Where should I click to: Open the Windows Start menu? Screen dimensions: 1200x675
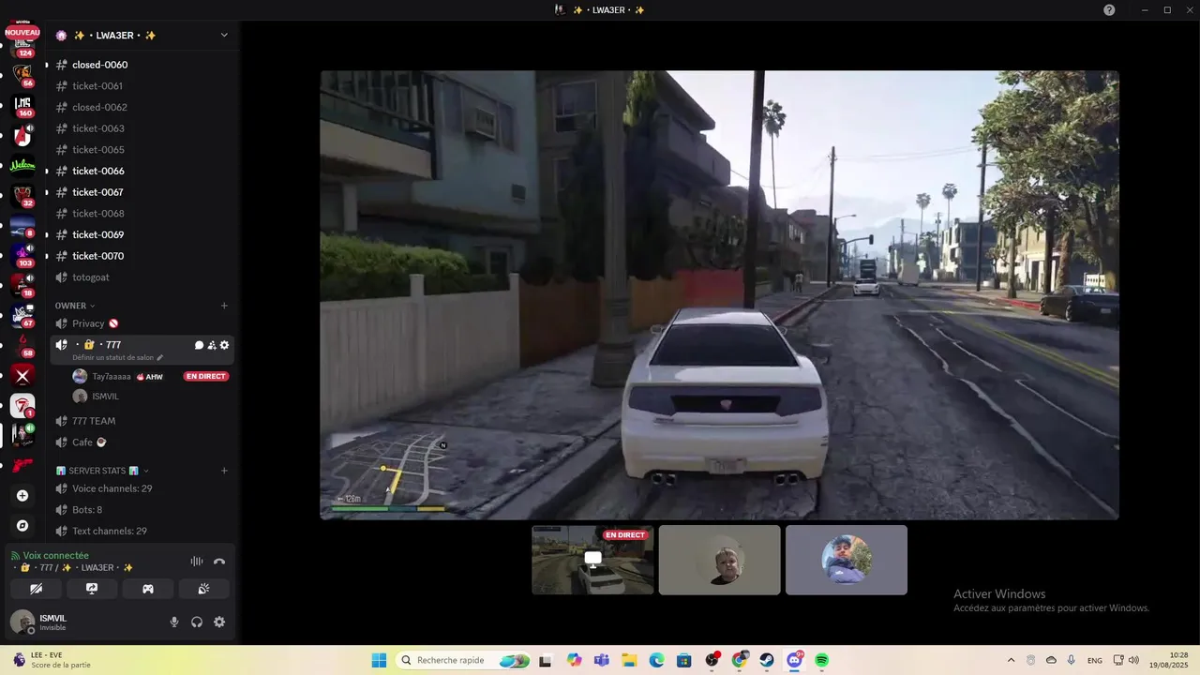[x=379, y=660]
